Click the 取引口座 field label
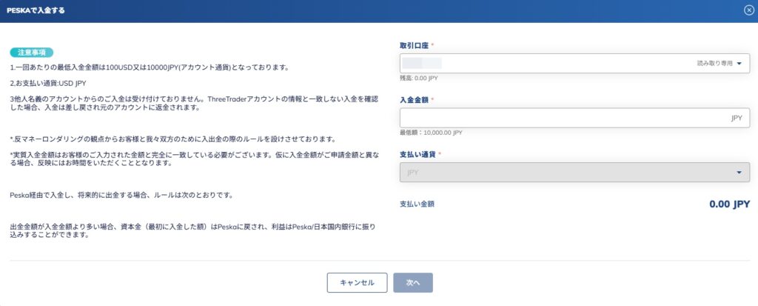758x306 pixels. (x=414, y=45)
